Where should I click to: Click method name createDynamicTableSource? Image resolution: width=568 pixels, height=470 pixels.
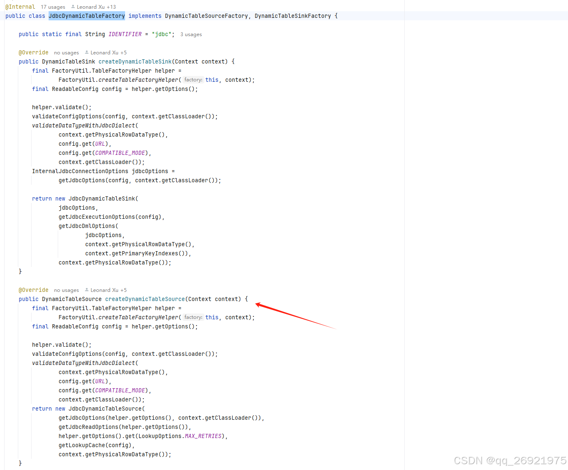pos(145,299)
